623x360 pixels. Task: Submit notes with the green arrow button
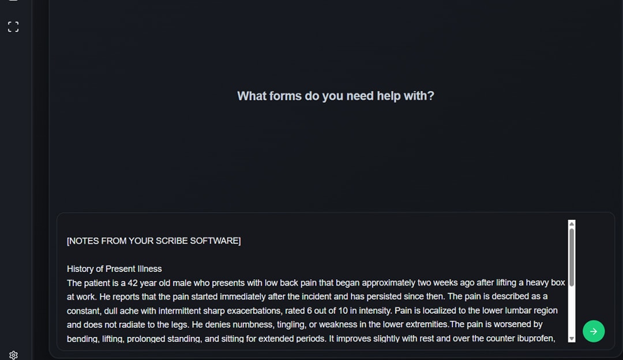594,331
